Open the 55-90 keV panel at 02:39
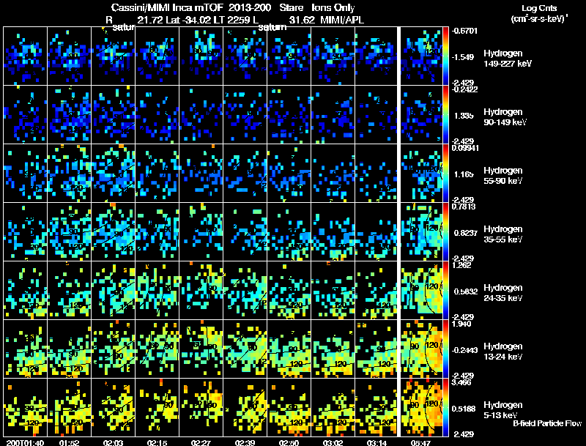 pyautogui.click(x=245, y=174)
